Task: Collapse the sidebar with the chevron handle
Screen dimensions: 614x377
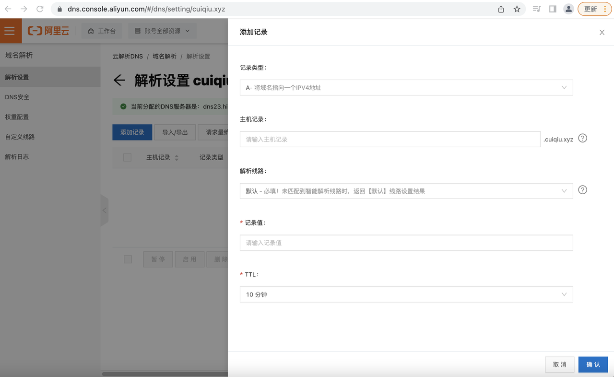Action: click(105, 210)
